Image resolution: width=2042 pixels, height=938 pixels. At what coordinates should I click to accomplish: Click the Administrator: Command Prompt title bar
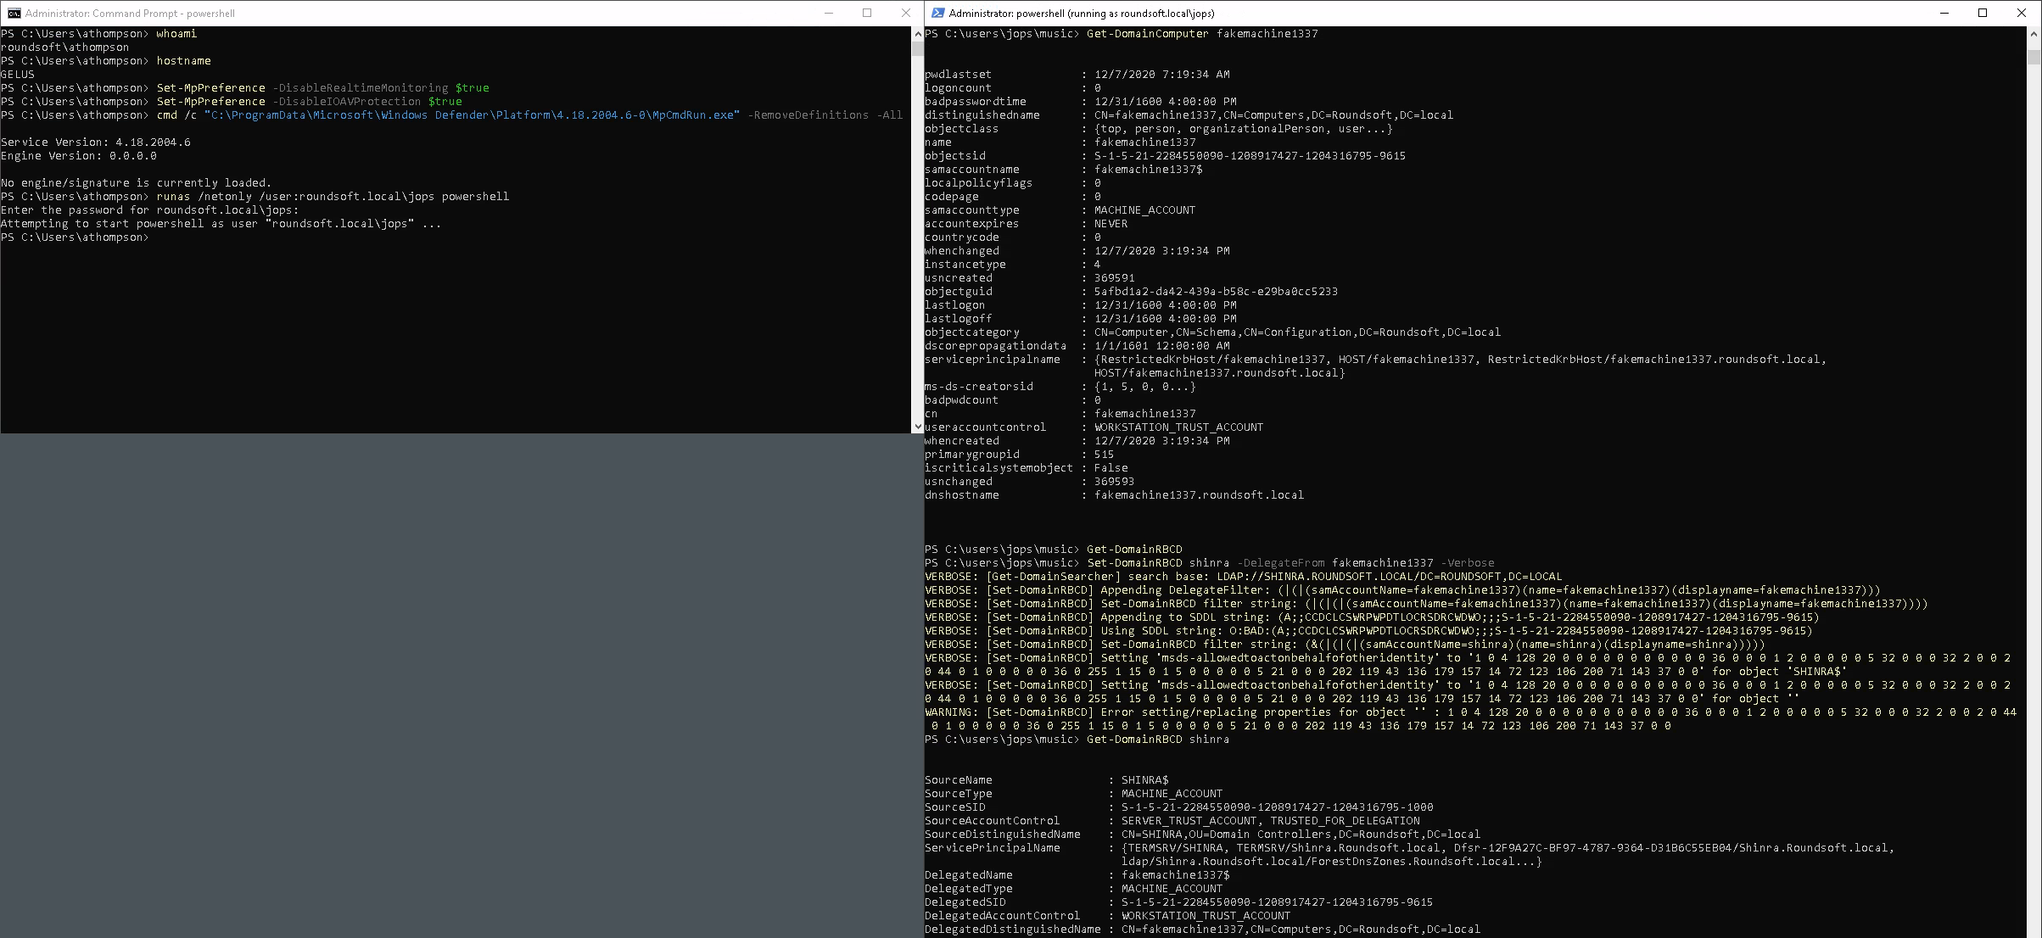click(x=339, y=13)
